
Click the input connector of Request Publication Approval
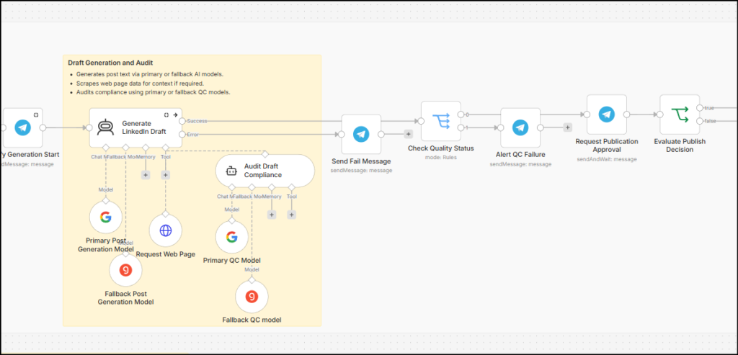click(587, 114)
